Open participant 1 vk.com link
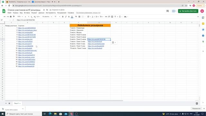206x116 pixels. (27, 28)
